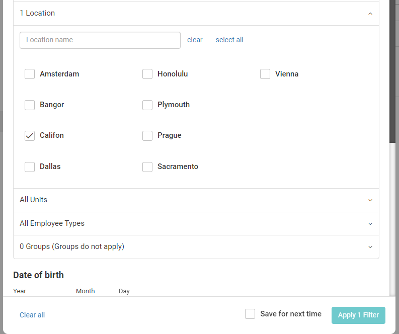Click the Clear all link

(32, 315)
